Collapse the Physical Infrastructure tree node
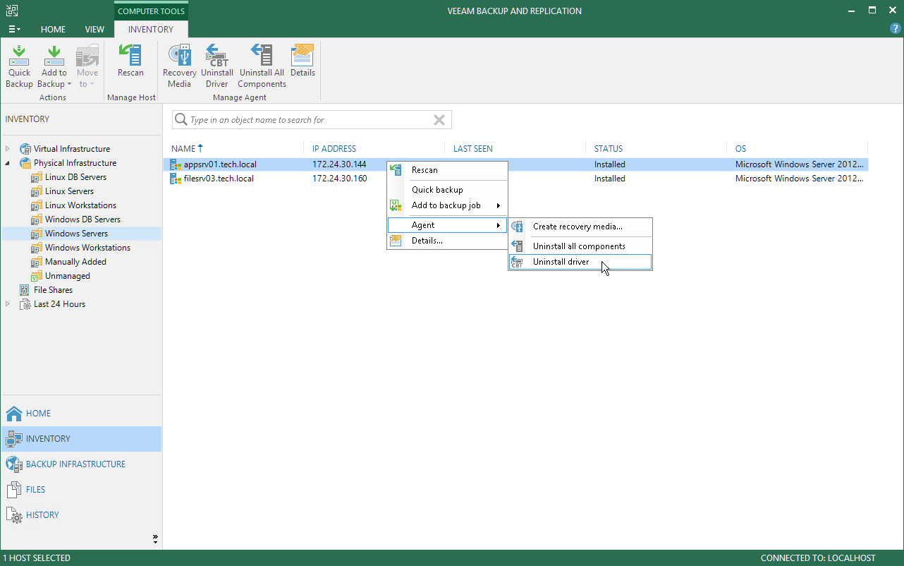Image resolution: width=904 pixels, height=566 pixels. (x=8, y=163)
